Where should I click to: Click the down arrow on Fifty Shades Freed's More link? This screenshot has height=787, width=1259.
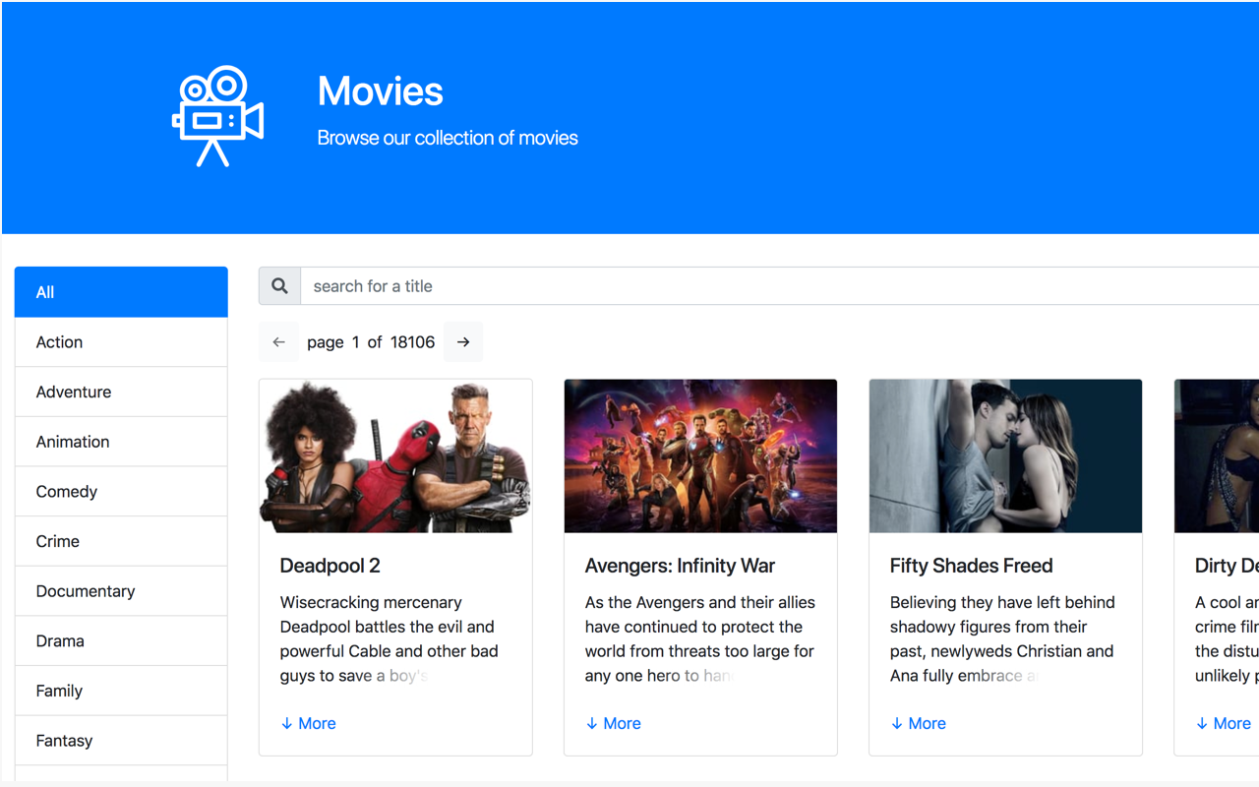(x=895, y=723)
